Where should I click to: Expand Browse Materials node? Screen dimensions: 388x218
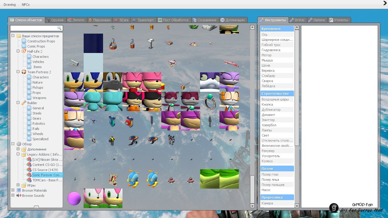(x=13, y=190)
